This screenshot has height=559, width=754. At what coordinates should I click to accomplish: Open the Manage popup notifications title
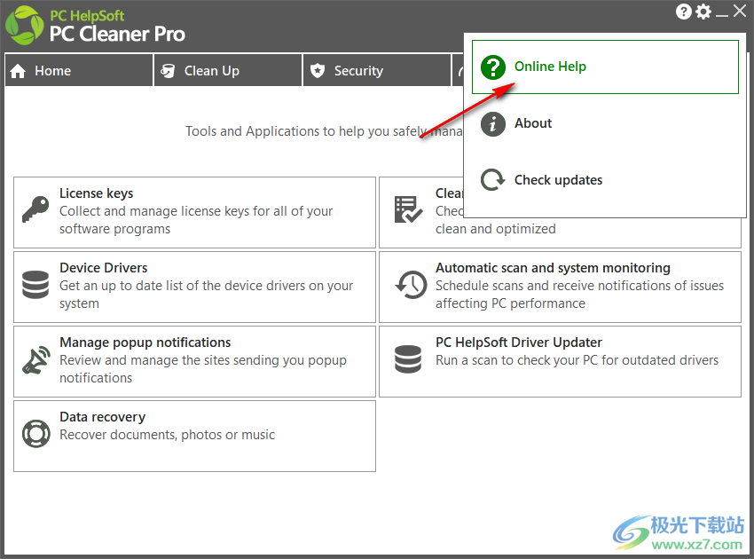tap(145, 342)
